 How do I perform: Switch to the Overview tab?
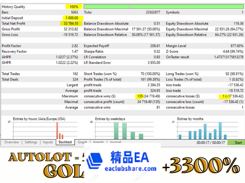coord(11,142)
